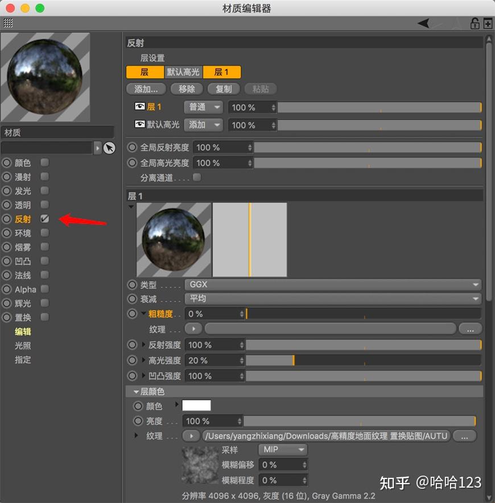Screen dimensions: 495x503
Task: Switch to the 层 tab
Action: tap(145, 72)
